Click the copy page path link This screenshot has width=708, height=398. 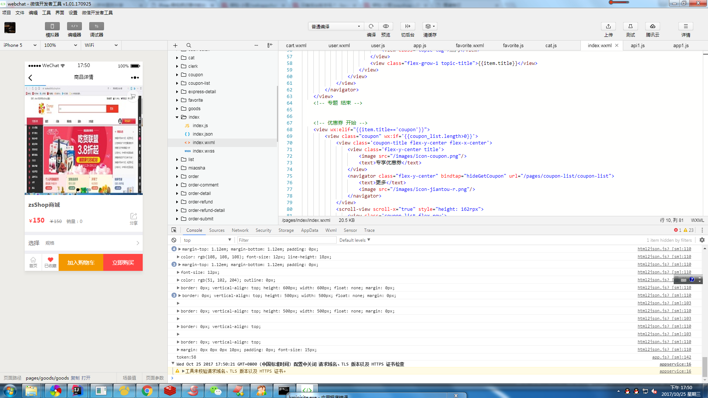[75, 378]
